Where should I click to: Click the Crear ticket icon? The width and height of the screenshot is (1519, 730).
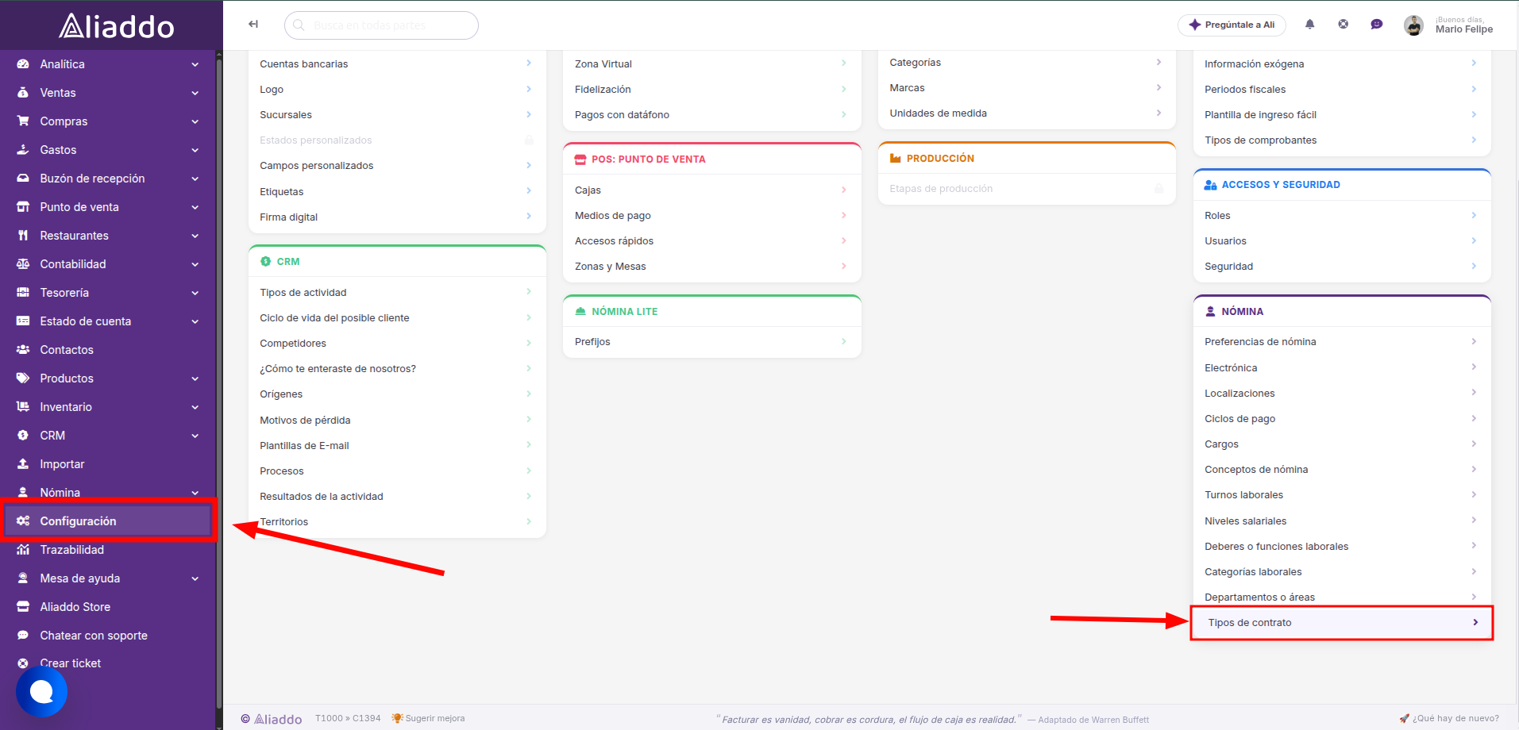(x=23, y=663)
